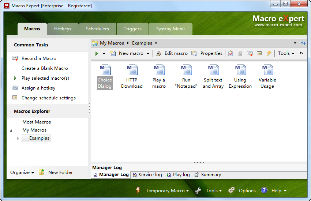
Task: Open the address bar history dropdown
Action: (295, 43)
